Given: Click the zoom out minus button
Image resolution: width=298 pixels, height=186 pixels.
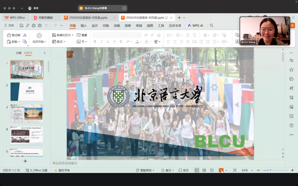Looking at the screenshot, I should coord(258,170).
